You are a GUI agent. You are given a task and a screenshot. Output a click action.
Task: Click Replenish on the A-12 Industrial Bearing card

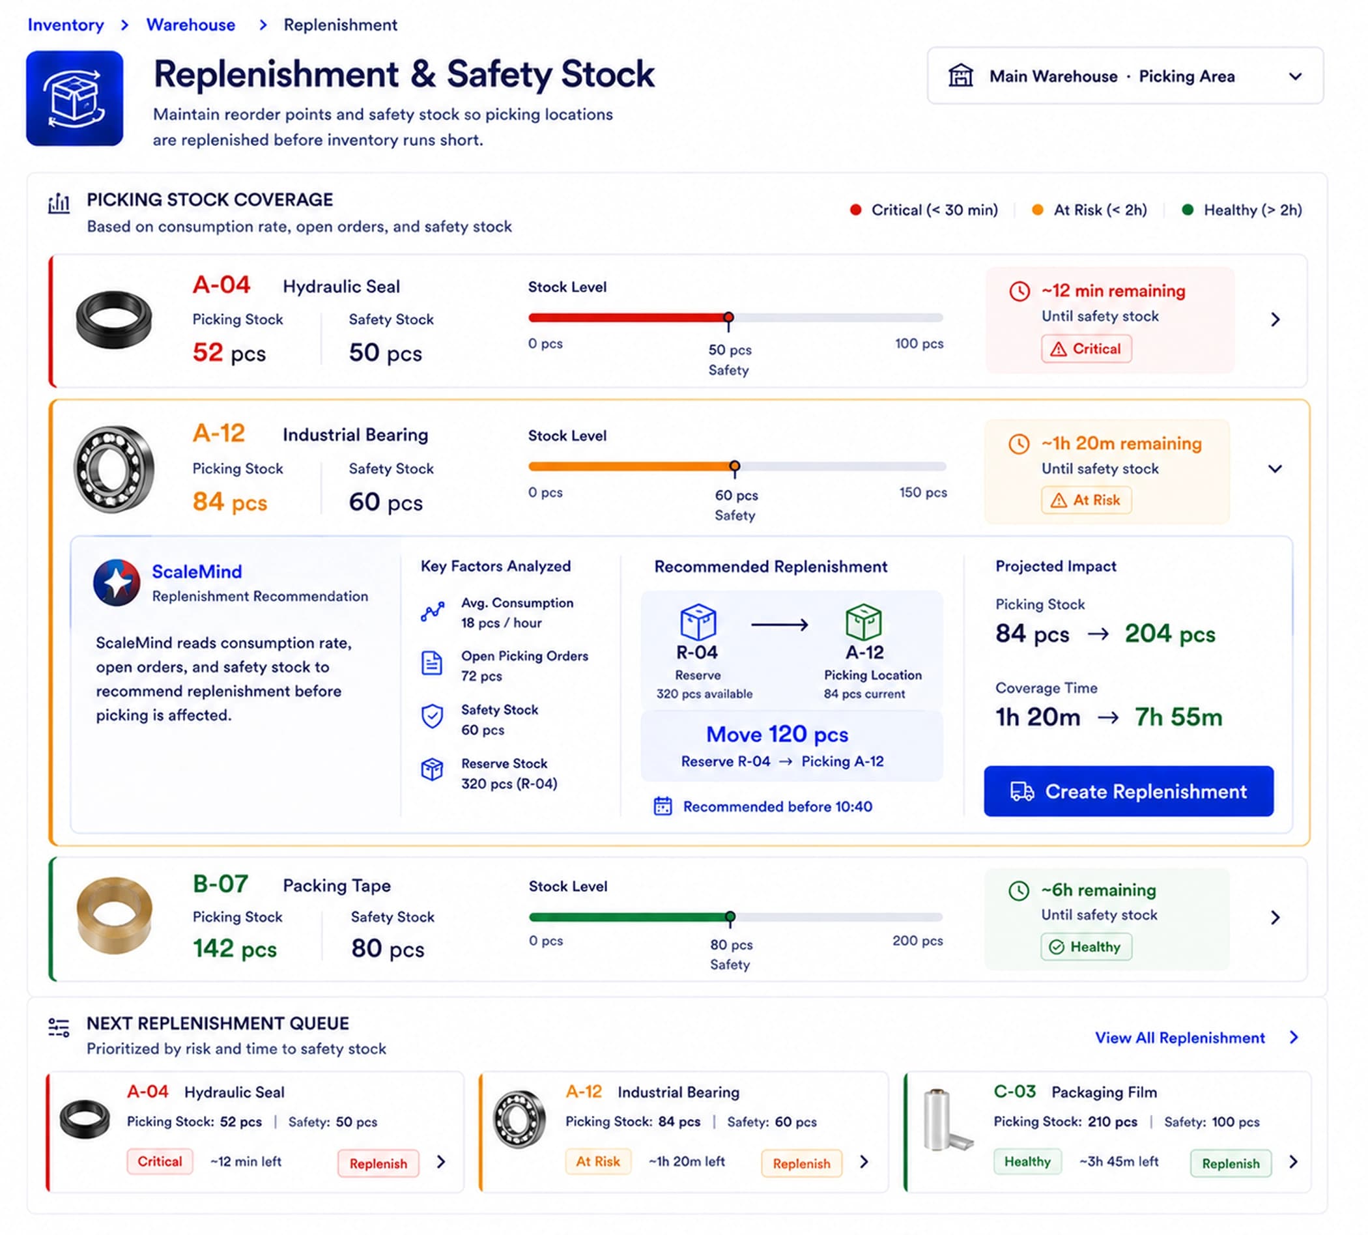pyautogui.click(x=801, y=1163)
